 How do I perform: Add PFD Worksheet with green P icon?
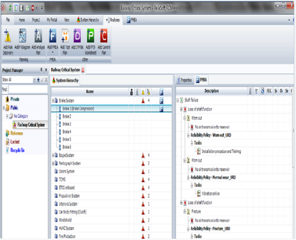pyautogui.click(x=90, y=42)
